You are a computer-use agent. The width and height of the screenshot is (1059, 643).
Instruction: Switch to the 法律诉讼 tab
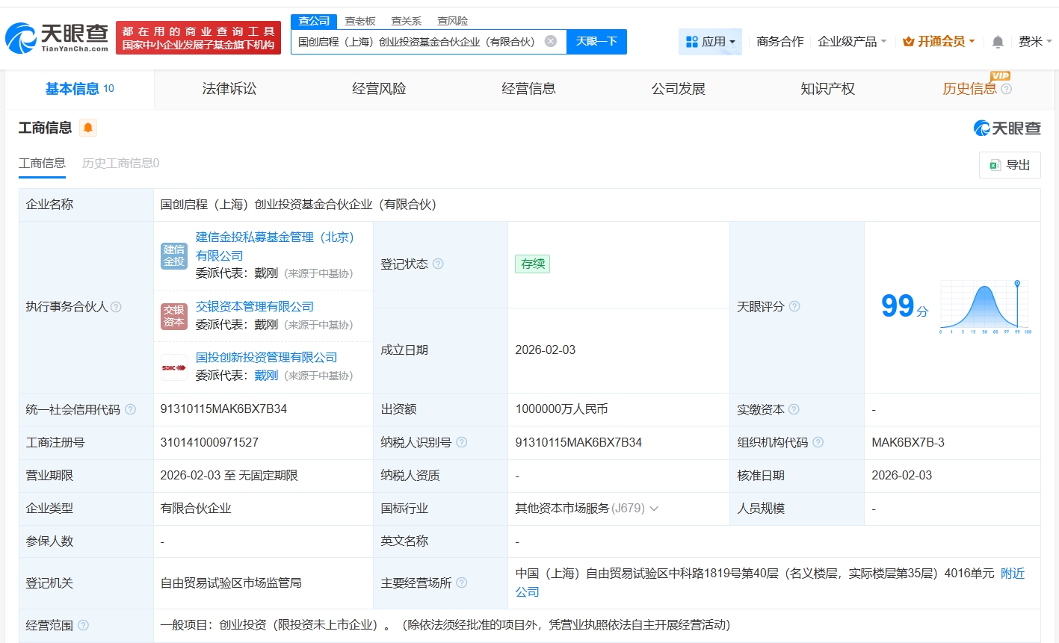(x=229, y=89)
